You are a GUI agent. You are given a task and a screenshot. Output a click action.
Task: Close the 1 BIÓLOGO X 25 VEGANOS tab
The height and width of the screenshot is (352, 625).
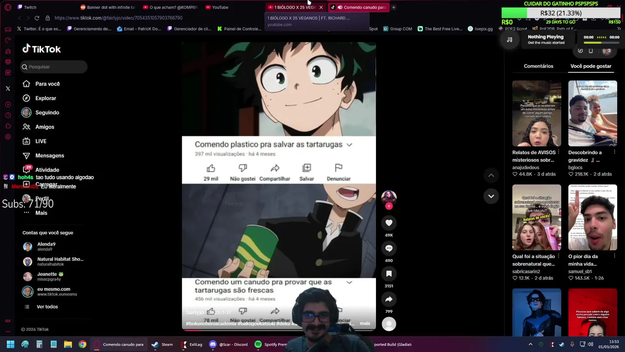click(321, 7)
